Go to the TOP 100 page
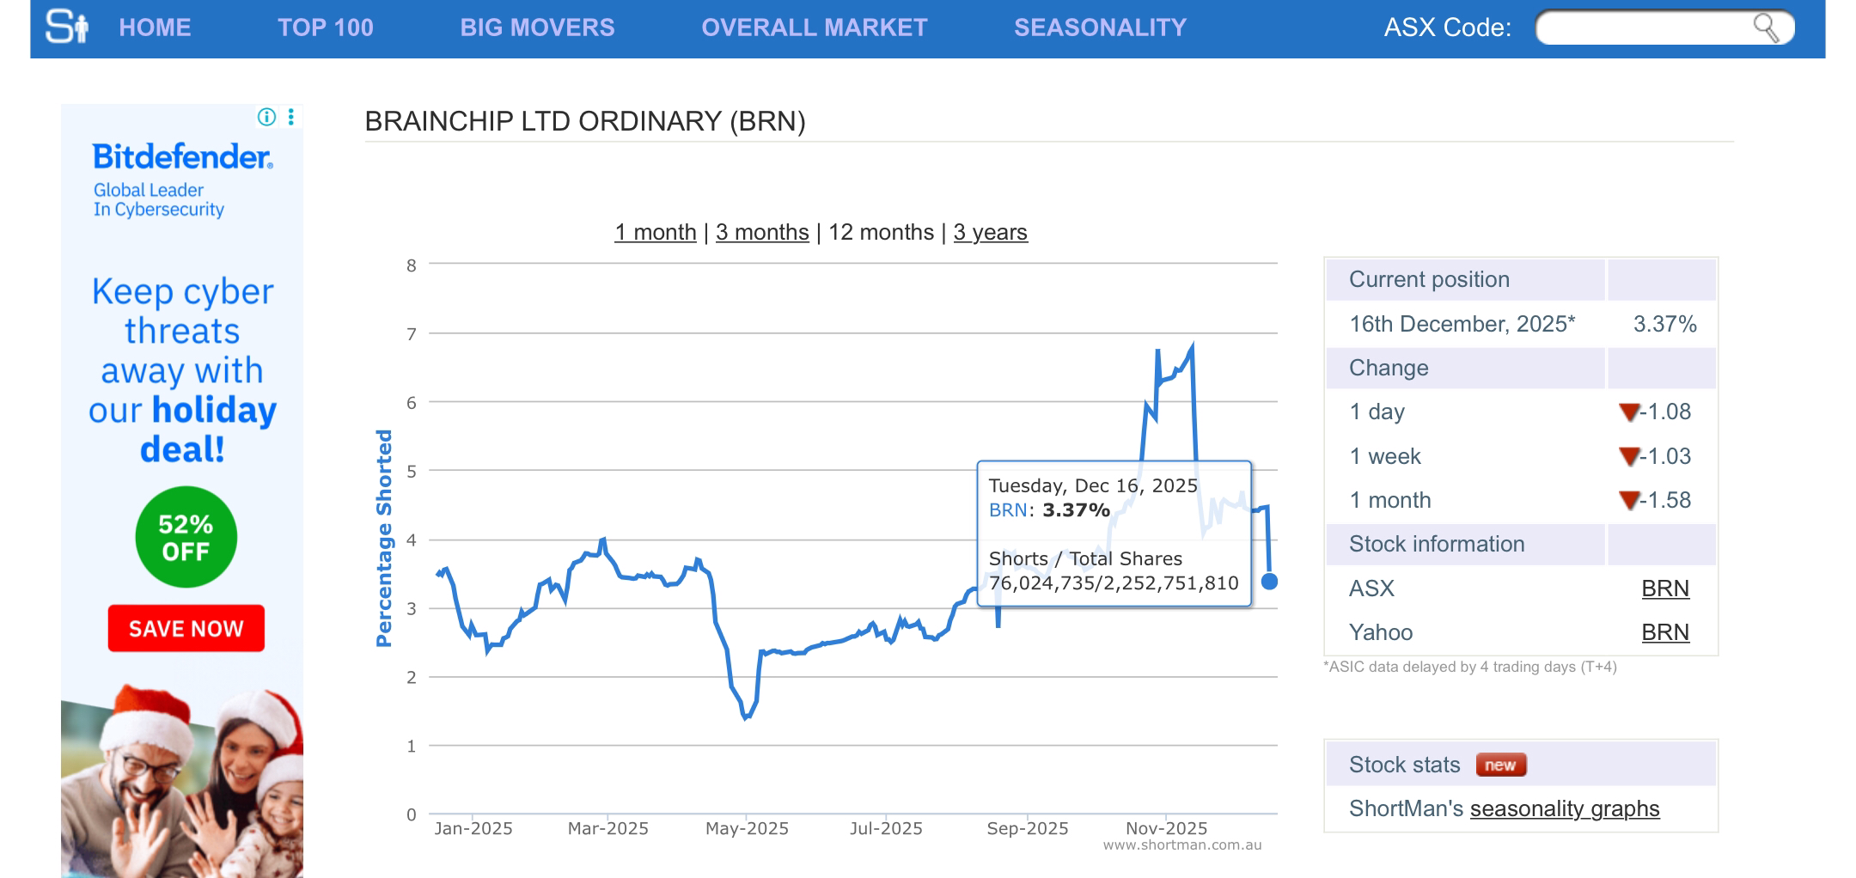This screenshot has width=1856, height=878. coord(325,27)
